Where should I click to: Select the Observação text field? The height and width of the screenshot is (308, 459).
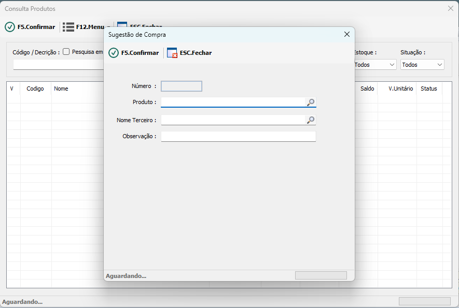[x=238, y=136]
